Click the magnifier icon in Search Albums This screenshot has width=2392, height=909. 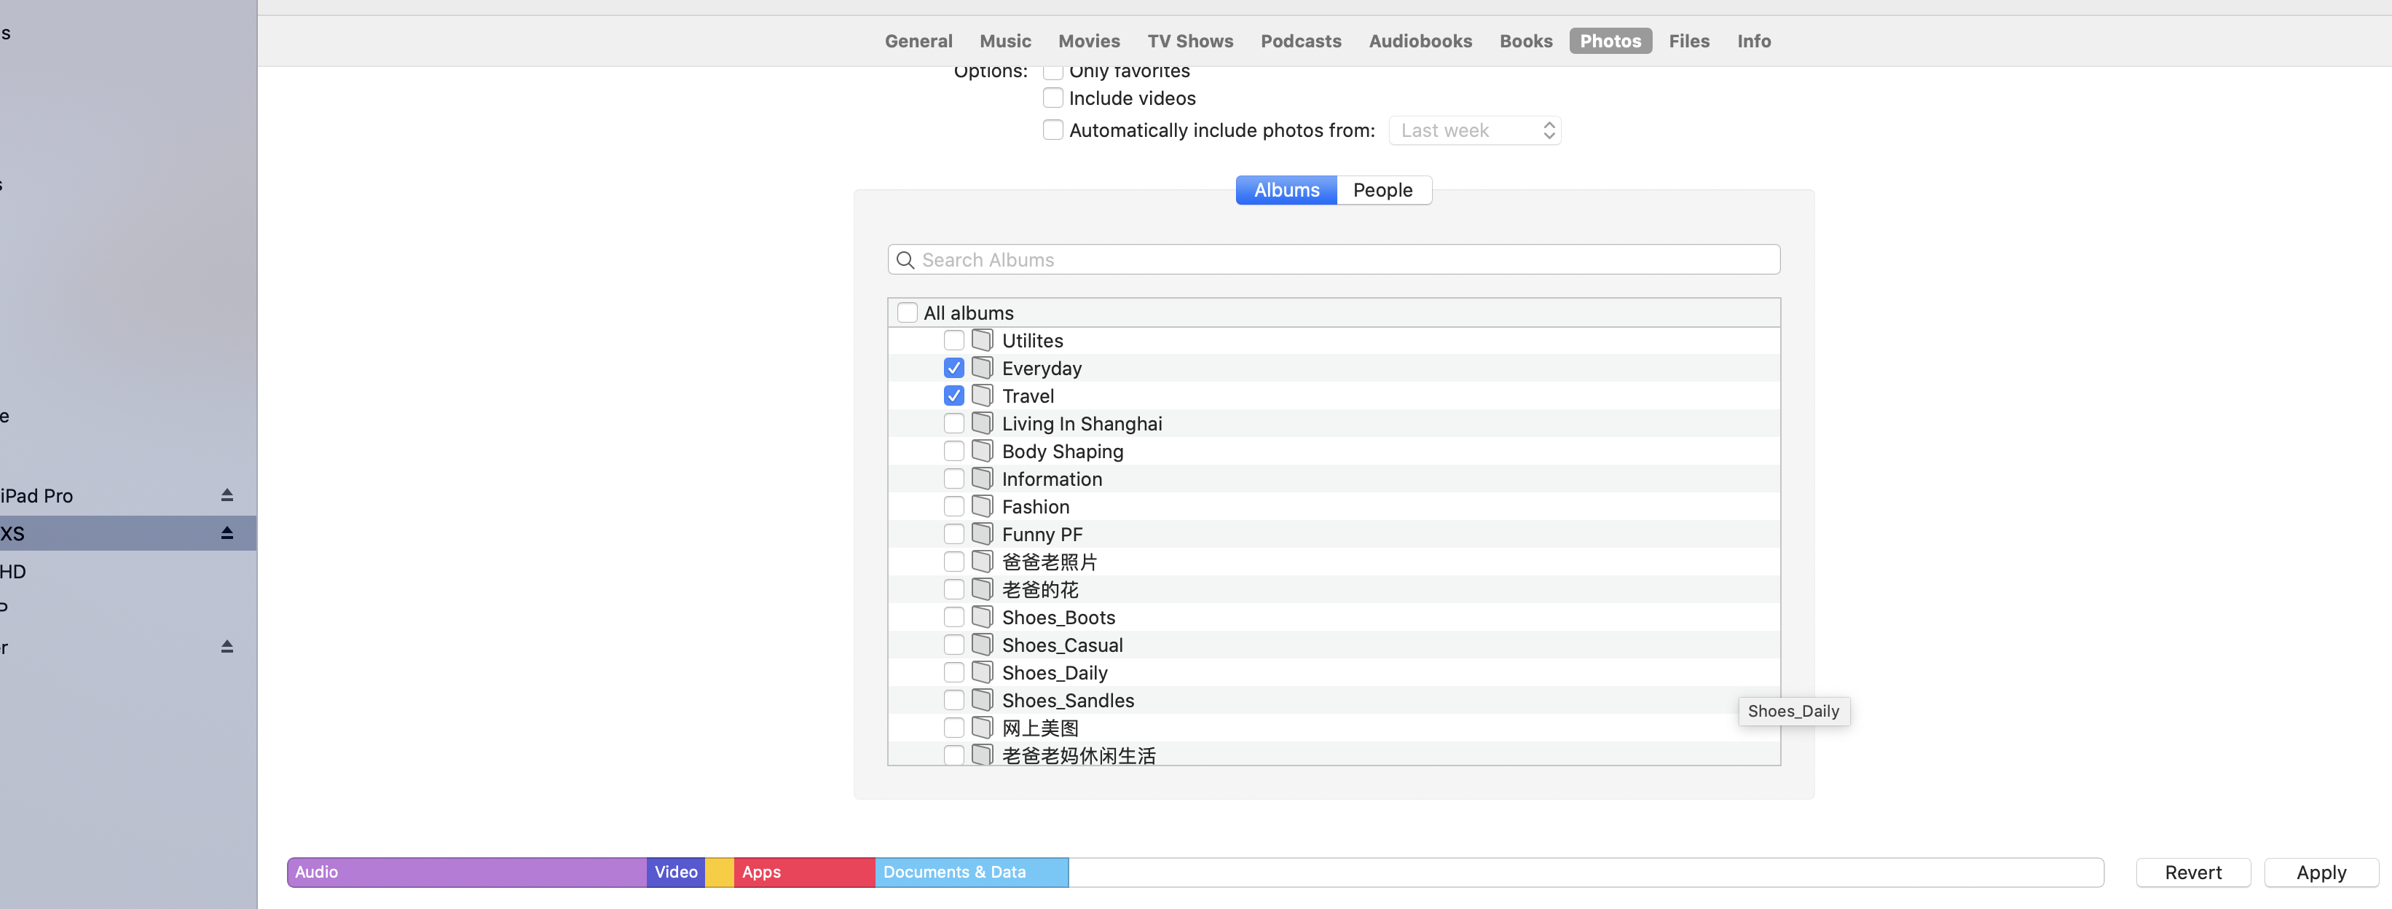tap(905, 260)
